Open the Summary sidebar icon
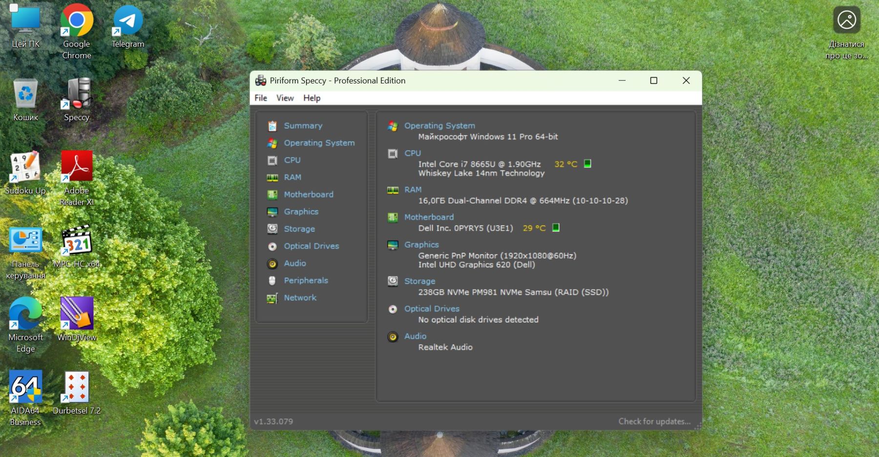The height and width of the screenshot is (457, 879). (x=272, y=126)
